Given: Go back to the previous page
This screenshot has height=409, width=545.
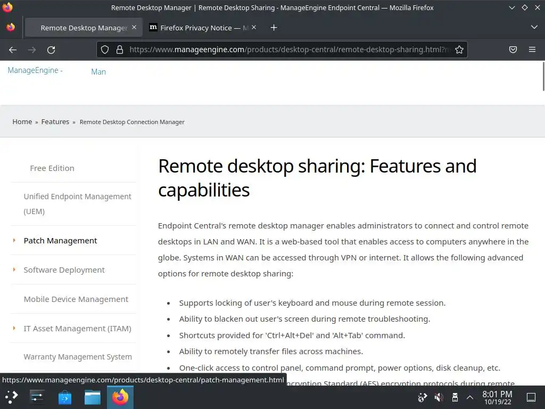Looking at the screenshot, I should [x=13, y=50].
